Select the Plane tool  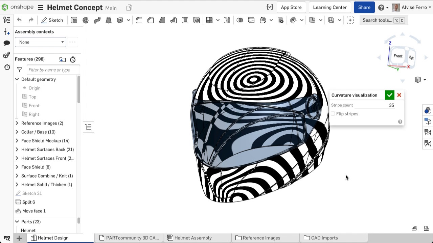[312, 20]
